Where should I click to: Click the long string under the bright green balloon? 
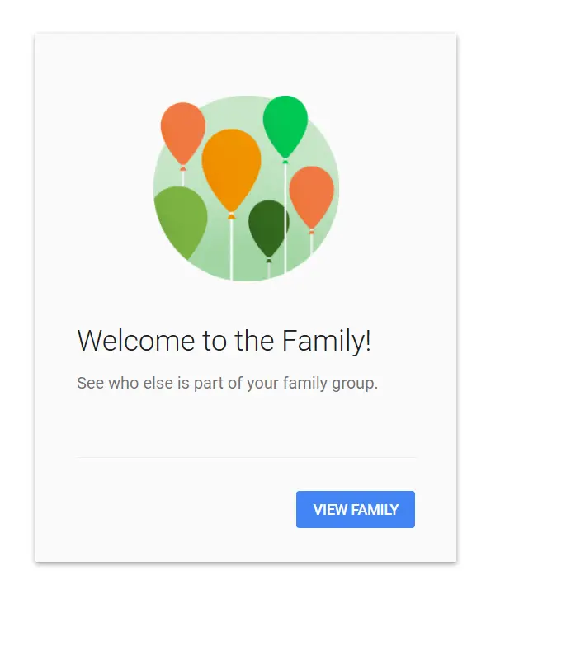click(285, 218)
